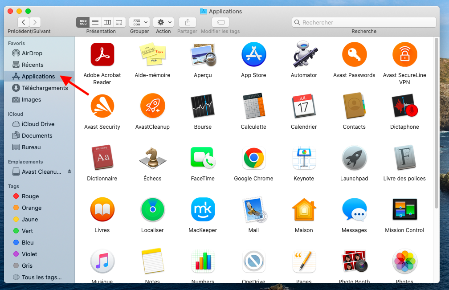Switch to column view presentation

pos(107,22)
